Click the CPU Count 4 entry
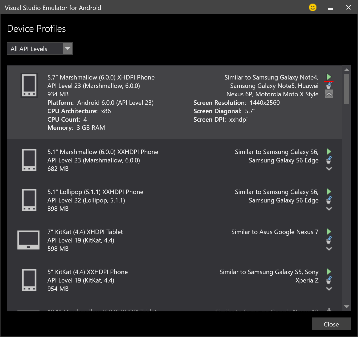The height and width of the screenshot is (337, 358). [67, 120]
